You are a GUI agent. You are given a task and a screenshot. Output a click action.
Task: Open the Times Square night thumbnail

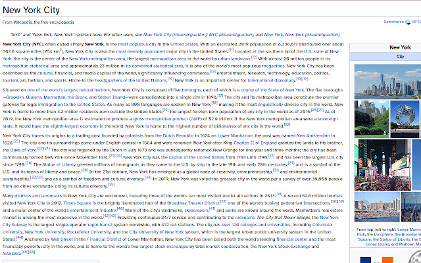click(x=382, y=165)
